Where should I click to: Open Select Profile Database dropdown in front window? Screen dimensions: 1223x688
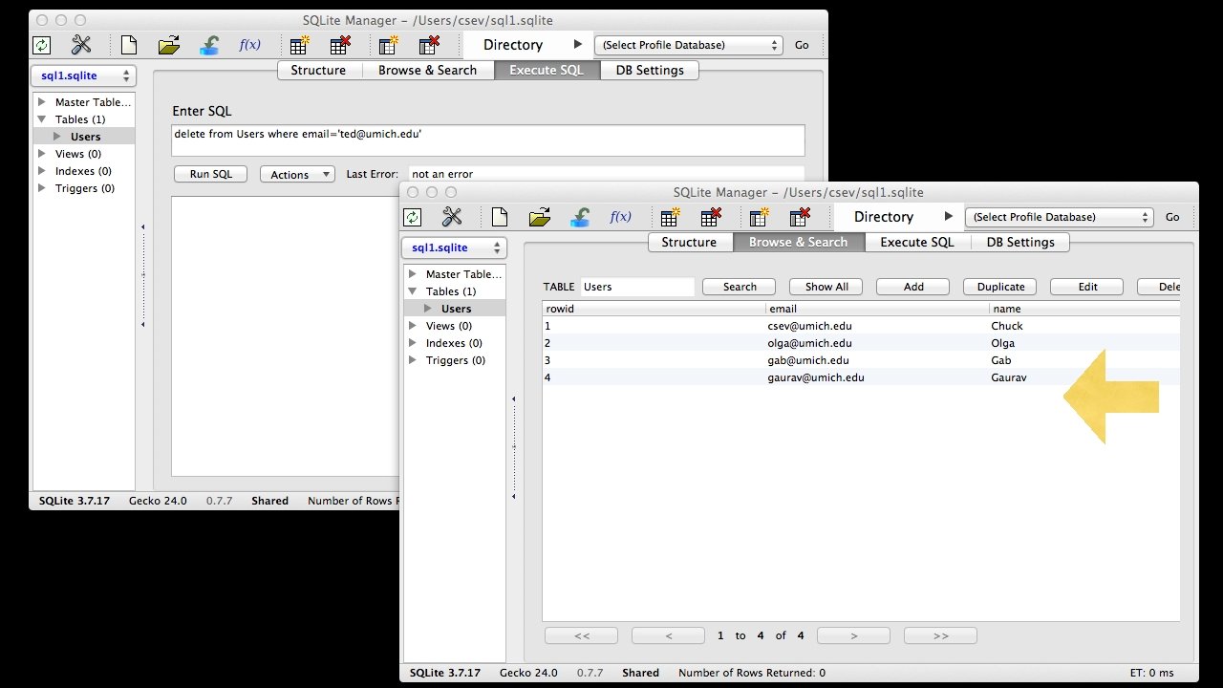click(1060, 217)
